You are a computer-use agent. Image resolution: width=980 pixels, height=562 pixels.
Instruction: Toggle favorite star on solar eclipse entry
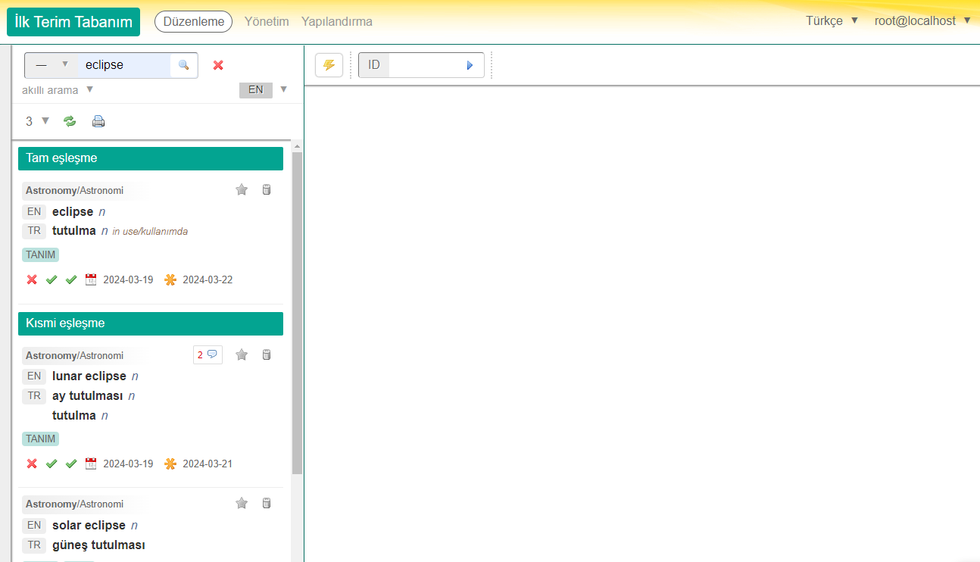[x=242, y=503]
